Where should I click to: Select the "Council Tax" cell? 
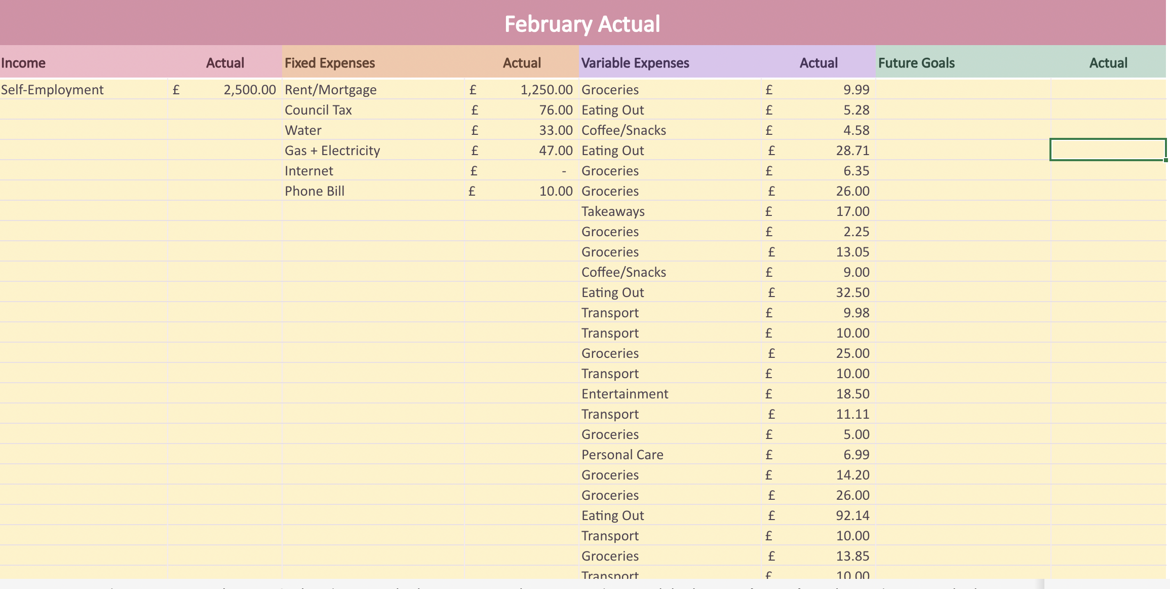click(373, 110)
